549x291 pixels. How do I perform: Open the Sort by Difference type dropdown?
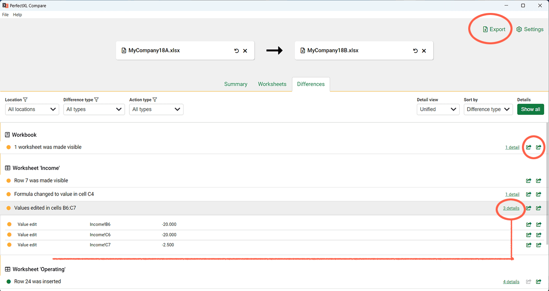tap(488, 109)
